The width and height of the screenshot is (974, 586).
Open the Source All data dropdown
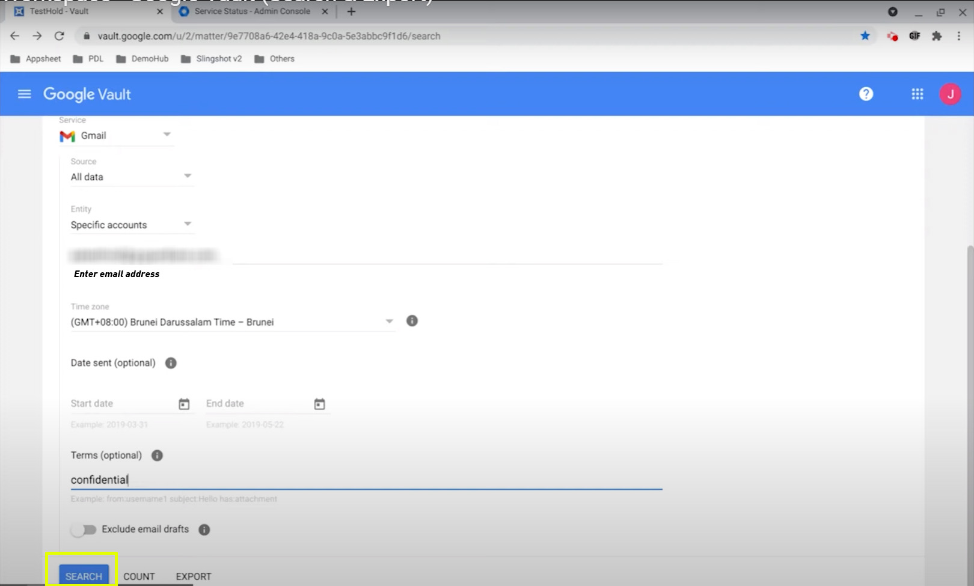click(132, 177)
